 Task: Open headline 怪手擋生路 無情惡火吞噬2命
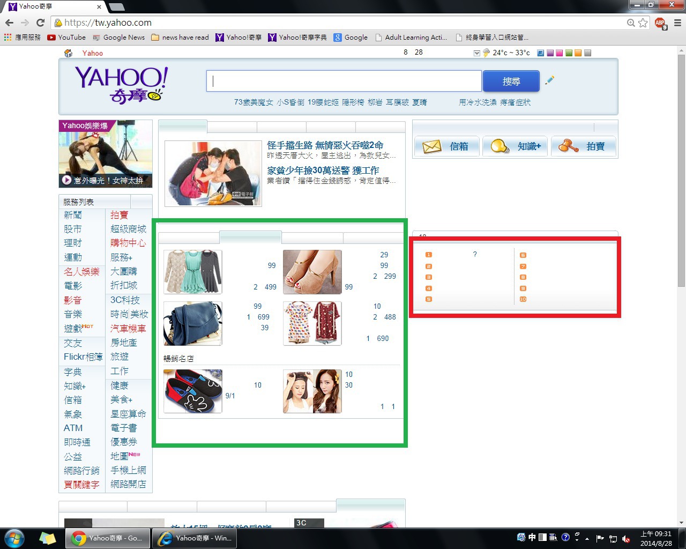325,145
